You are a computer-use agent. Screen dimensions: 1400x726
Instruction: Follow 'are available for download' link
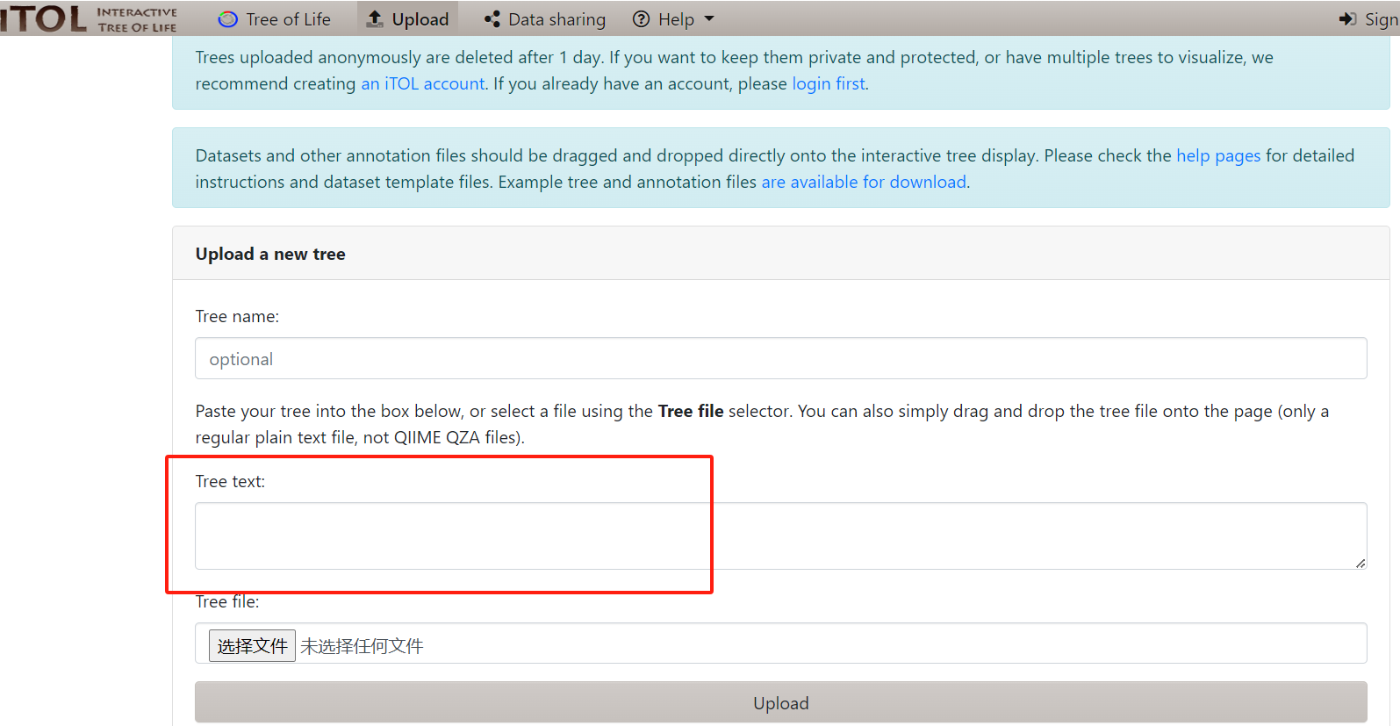pyautogui.click(x=864, y=182)
